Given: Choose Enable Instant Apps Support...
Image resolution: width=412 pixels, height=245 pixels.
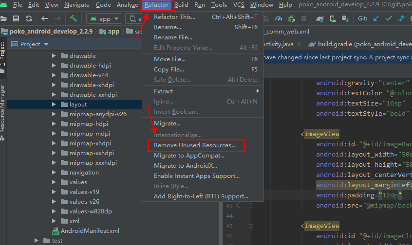Looking at the screenshot, I should coord(203,176).
